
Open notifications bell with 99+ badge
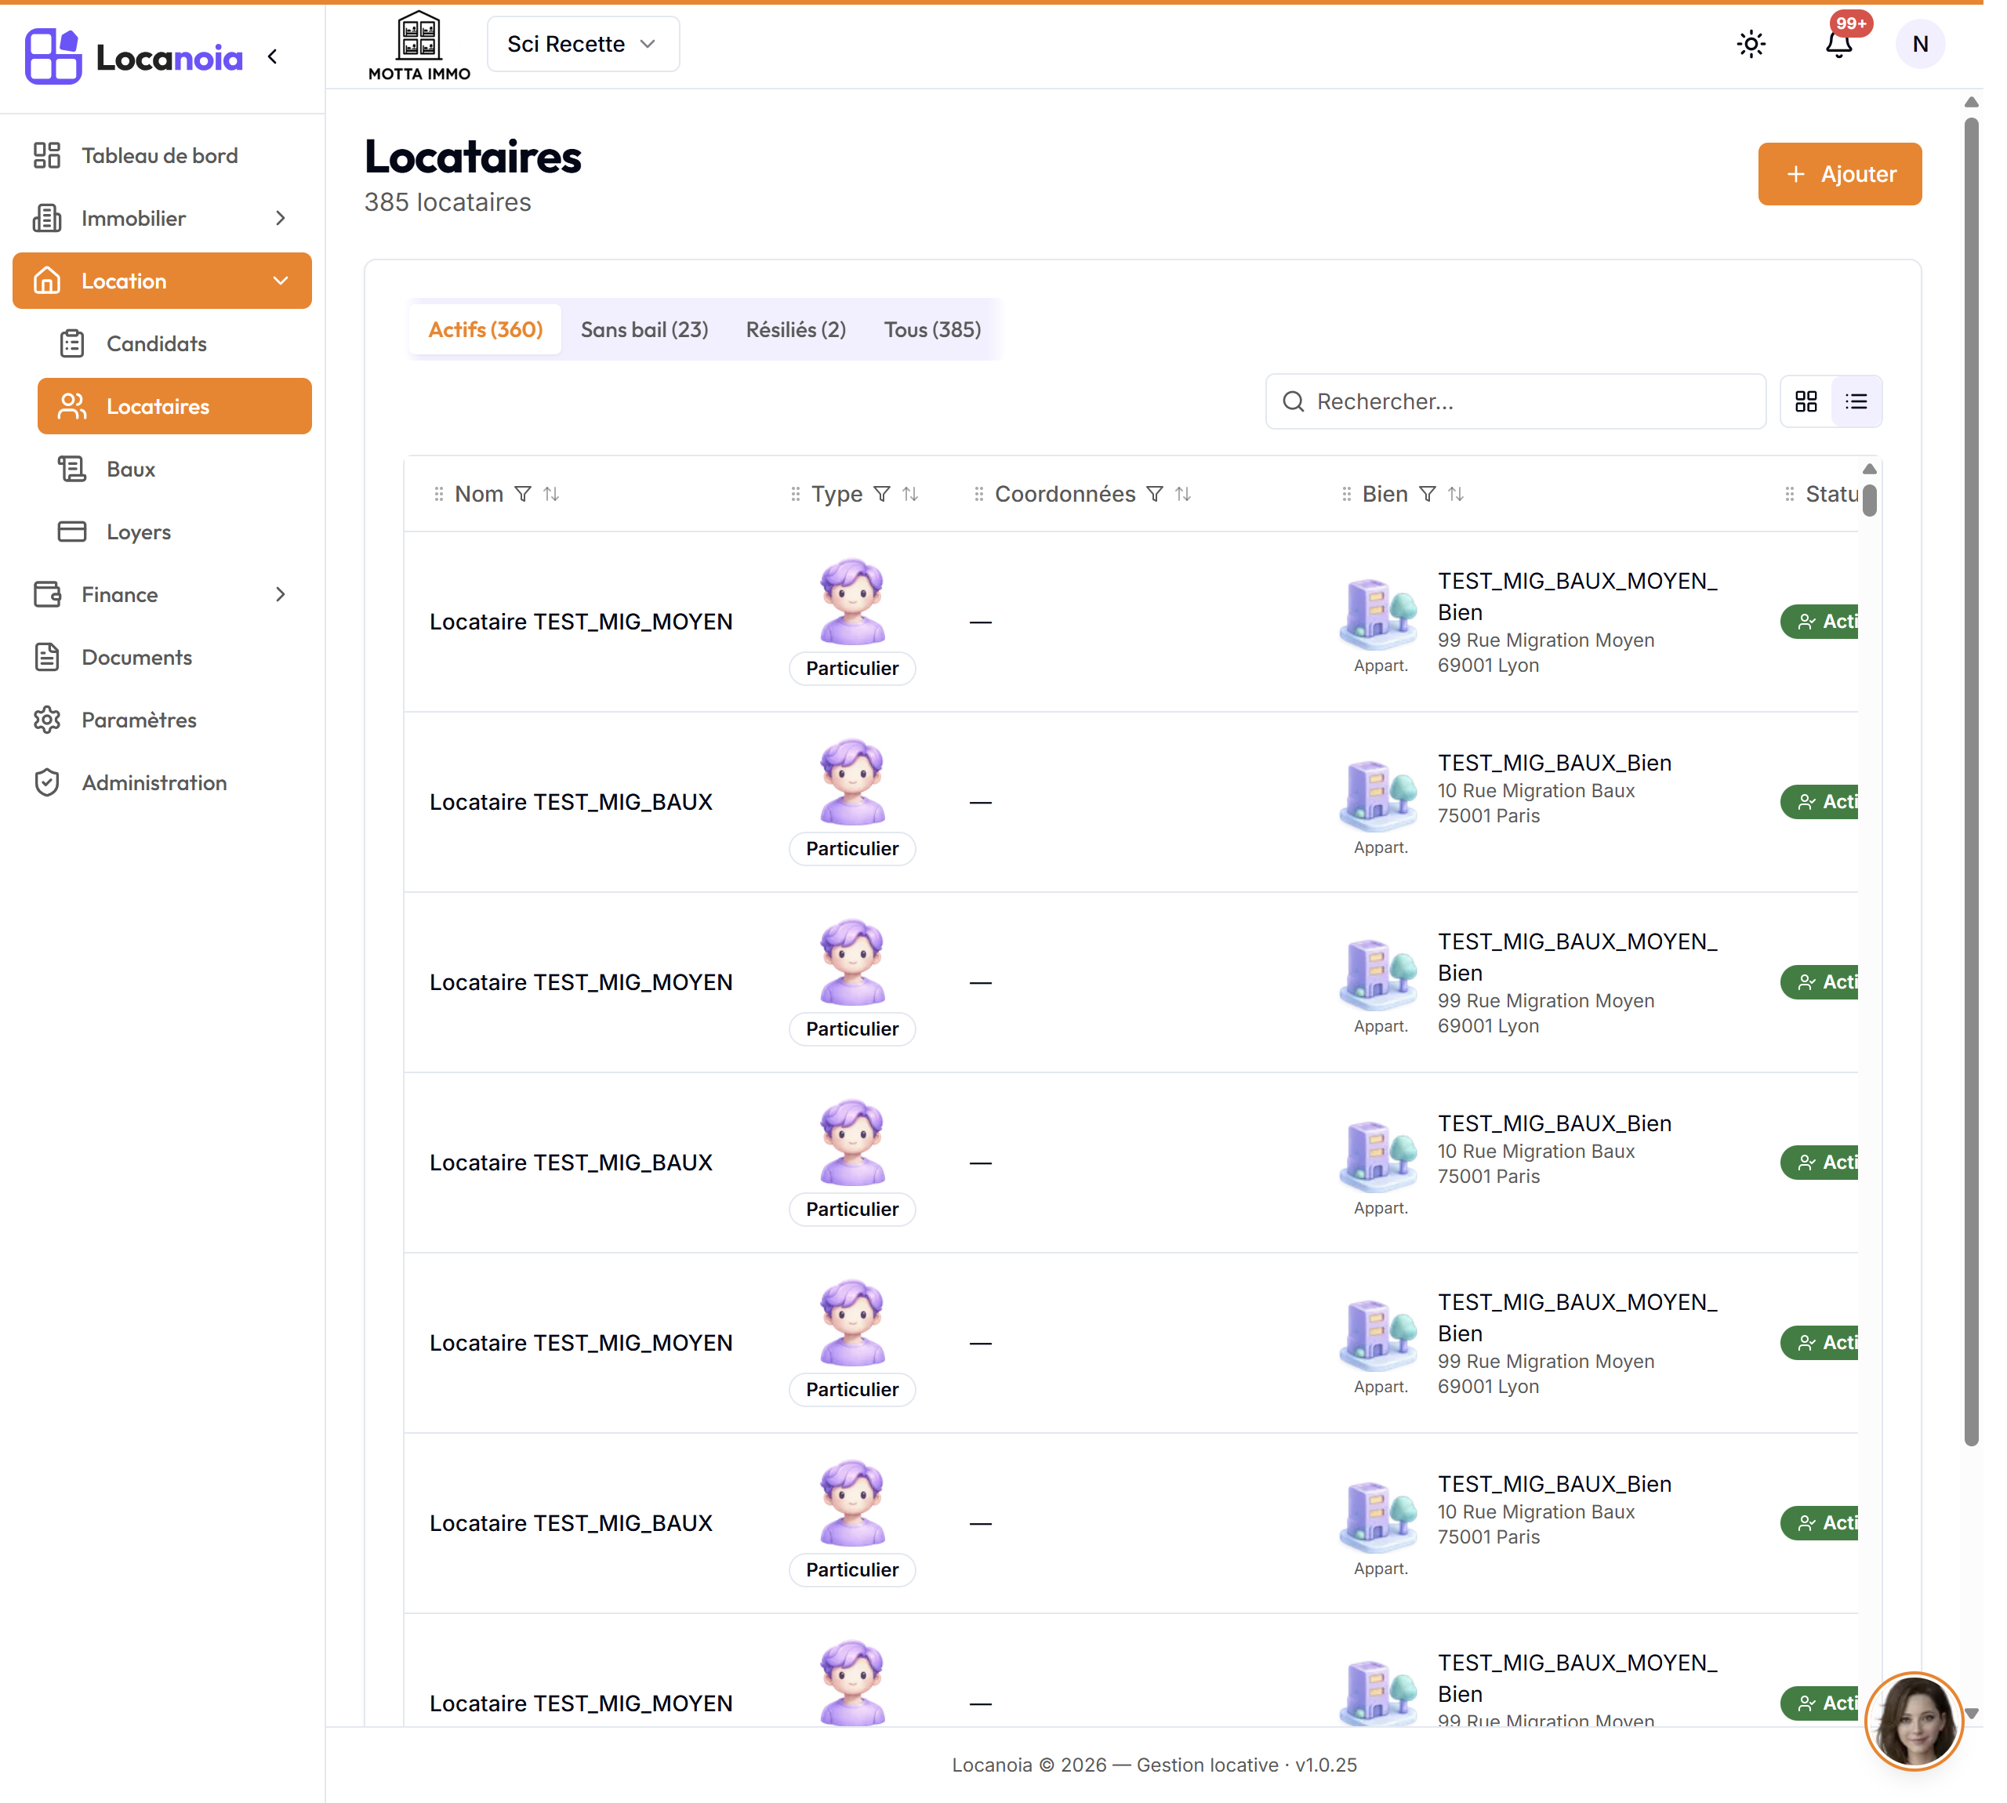(1839, 44)
